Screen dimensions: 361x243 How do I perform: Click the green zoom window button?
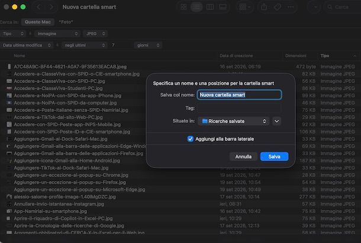pos(23,7)
